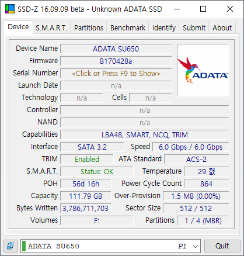
Task: Click the ACS-2 ATA Standard value
Action: point(197,160)
